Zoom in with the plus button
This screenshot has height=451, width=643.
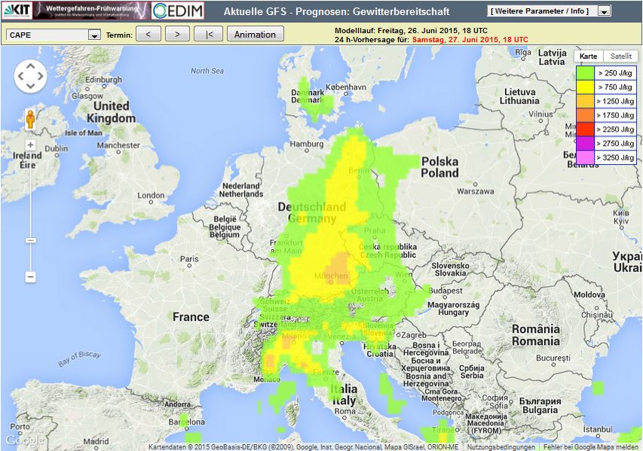pos(30,145)
